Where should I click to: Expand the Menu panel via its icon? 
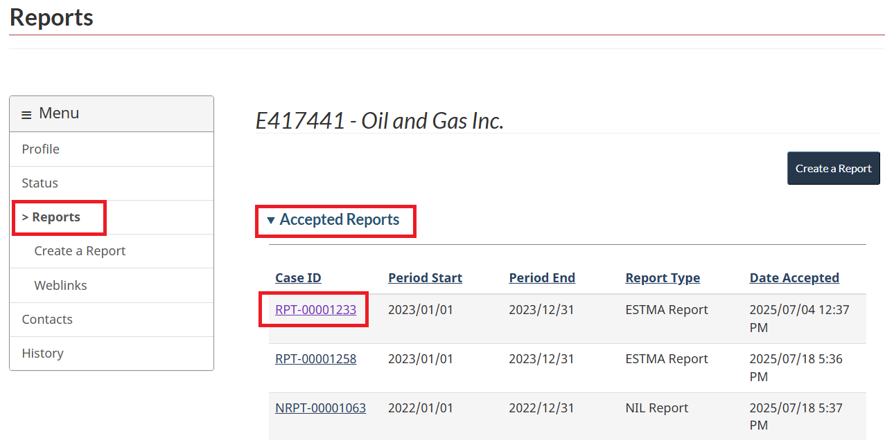tap(26, 113)
